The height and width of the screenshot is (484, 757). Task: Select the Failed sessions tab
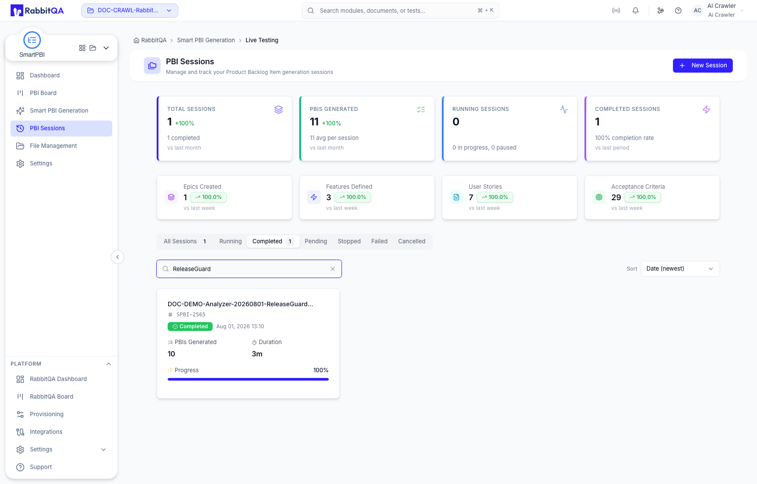(x=379, y=242)
